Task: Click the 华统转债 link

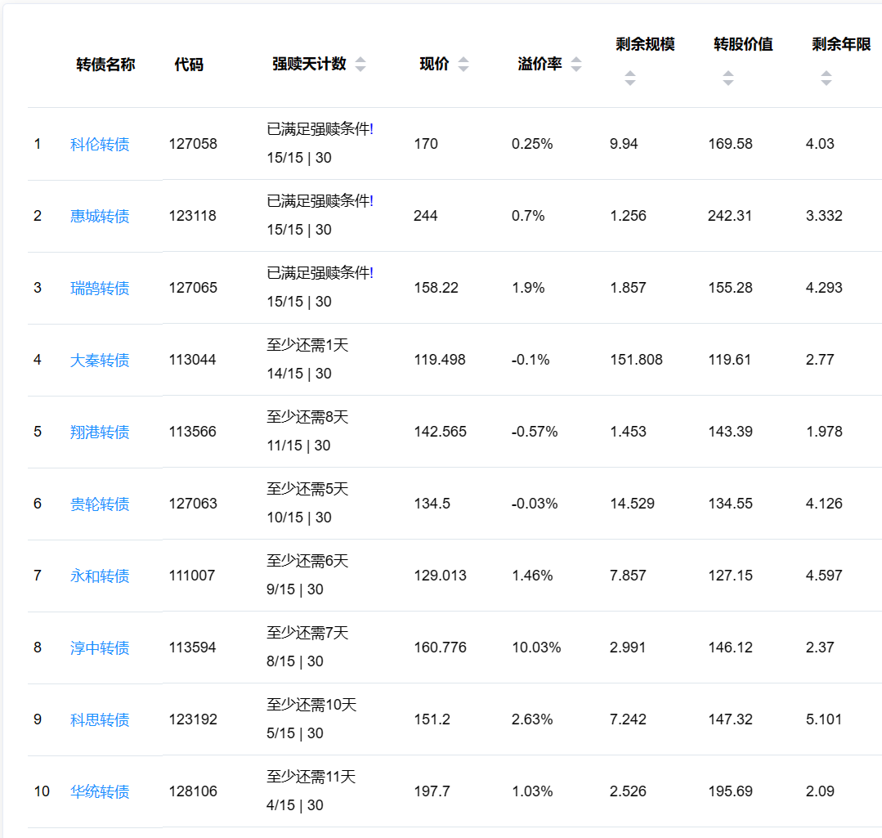Action: tap(100, 792)
